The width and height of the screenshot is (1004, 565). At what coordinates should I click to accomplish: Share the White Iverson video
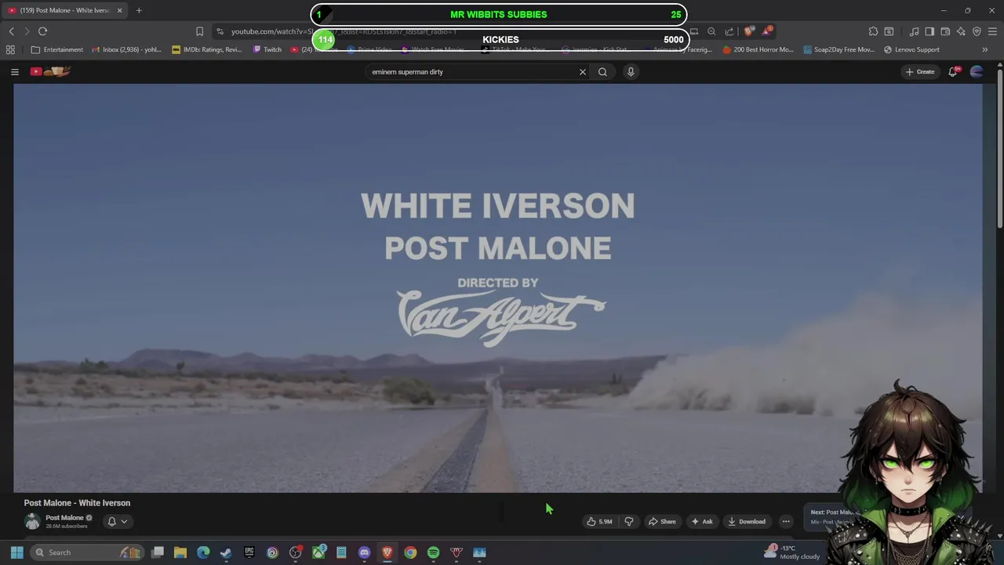point(662,521)
